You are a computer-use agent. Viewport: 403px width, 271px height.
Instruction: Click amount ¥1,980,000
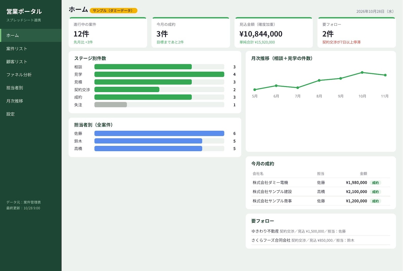coord(356,182)
